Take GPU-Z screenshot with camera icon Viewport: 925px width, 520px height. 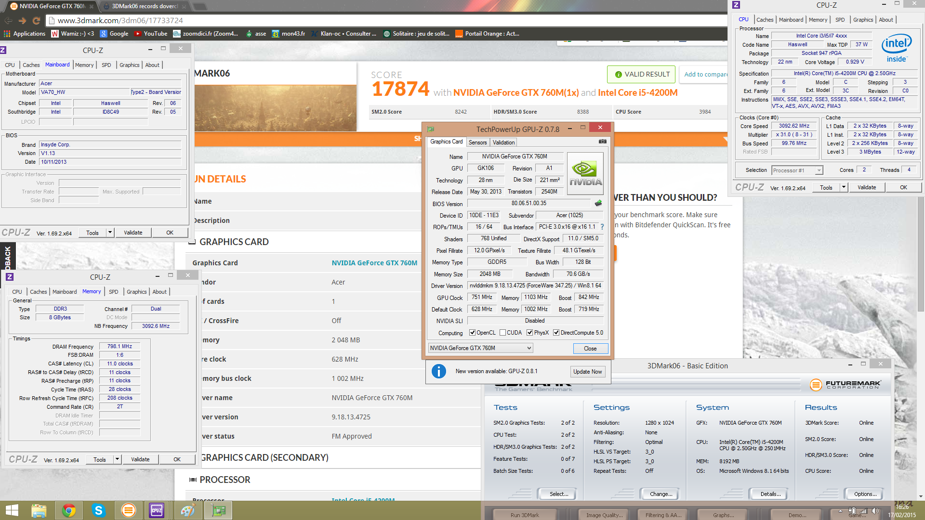coord(602,142)
